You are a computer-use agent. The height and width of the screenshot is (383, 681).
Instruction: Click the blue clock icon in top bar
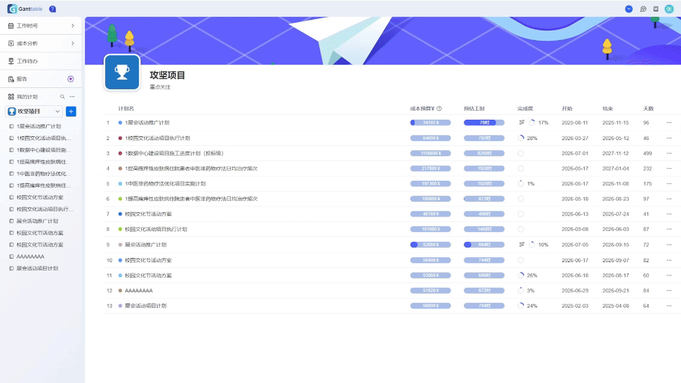[628, 9]
